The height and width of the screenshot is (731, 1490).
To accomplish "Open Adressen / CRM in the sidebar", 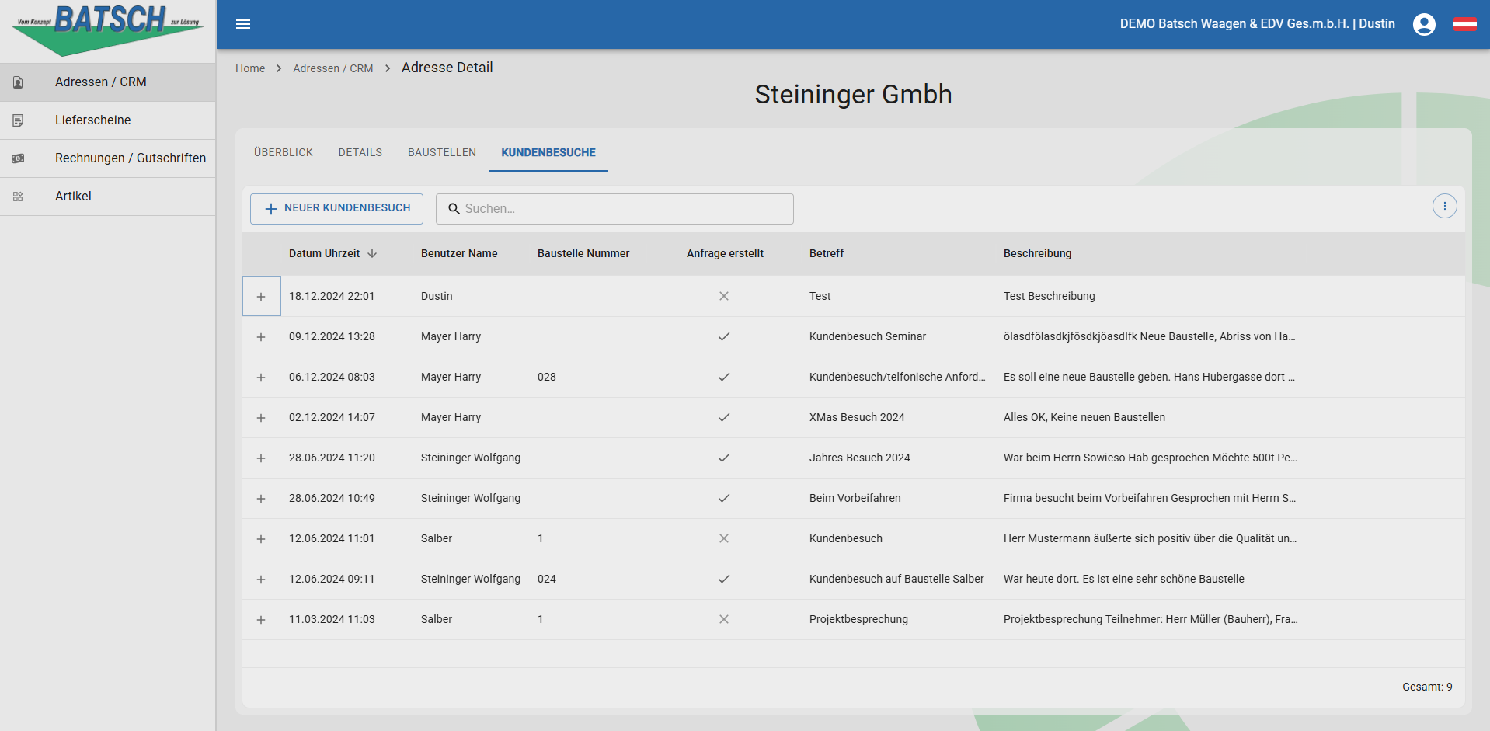I will 108,82.
